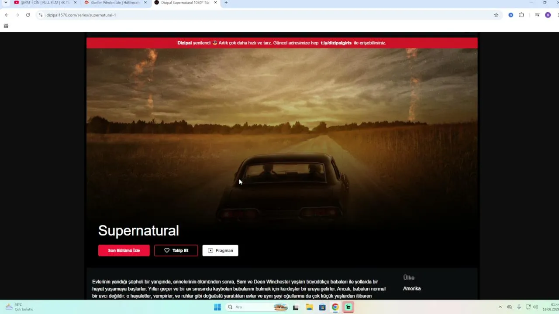The width and height of the screenshot is (559, 314).
Task: Click the Supernatural car banner image
Action: pyautogui.click(x=282, y=135)
